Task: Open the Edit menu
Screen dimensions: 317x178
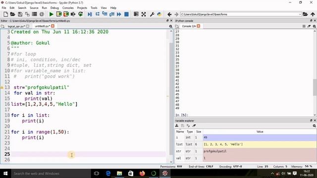Action: coord(12,8)
